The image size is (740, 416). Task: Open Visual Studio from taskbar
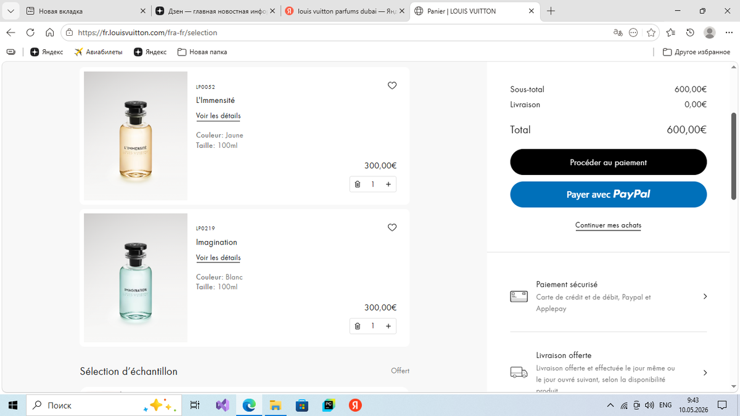click(x=223, y=405)
